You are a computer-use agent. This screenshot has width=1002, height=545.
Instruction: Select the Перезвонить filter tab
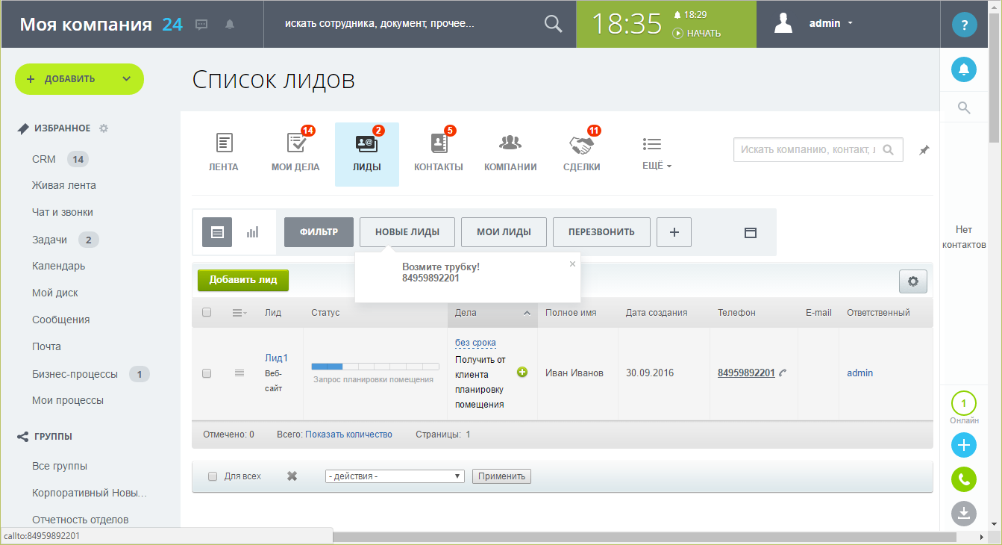tap(601, 232)
